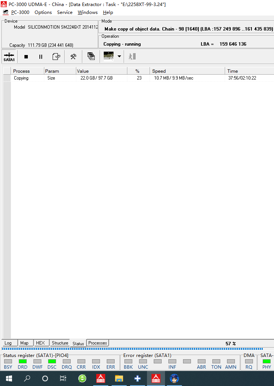Image resolution: width=274 pixels, height=386 pixels.
Task: Switch to the HEX tab
Action: (x=40, y=343)
